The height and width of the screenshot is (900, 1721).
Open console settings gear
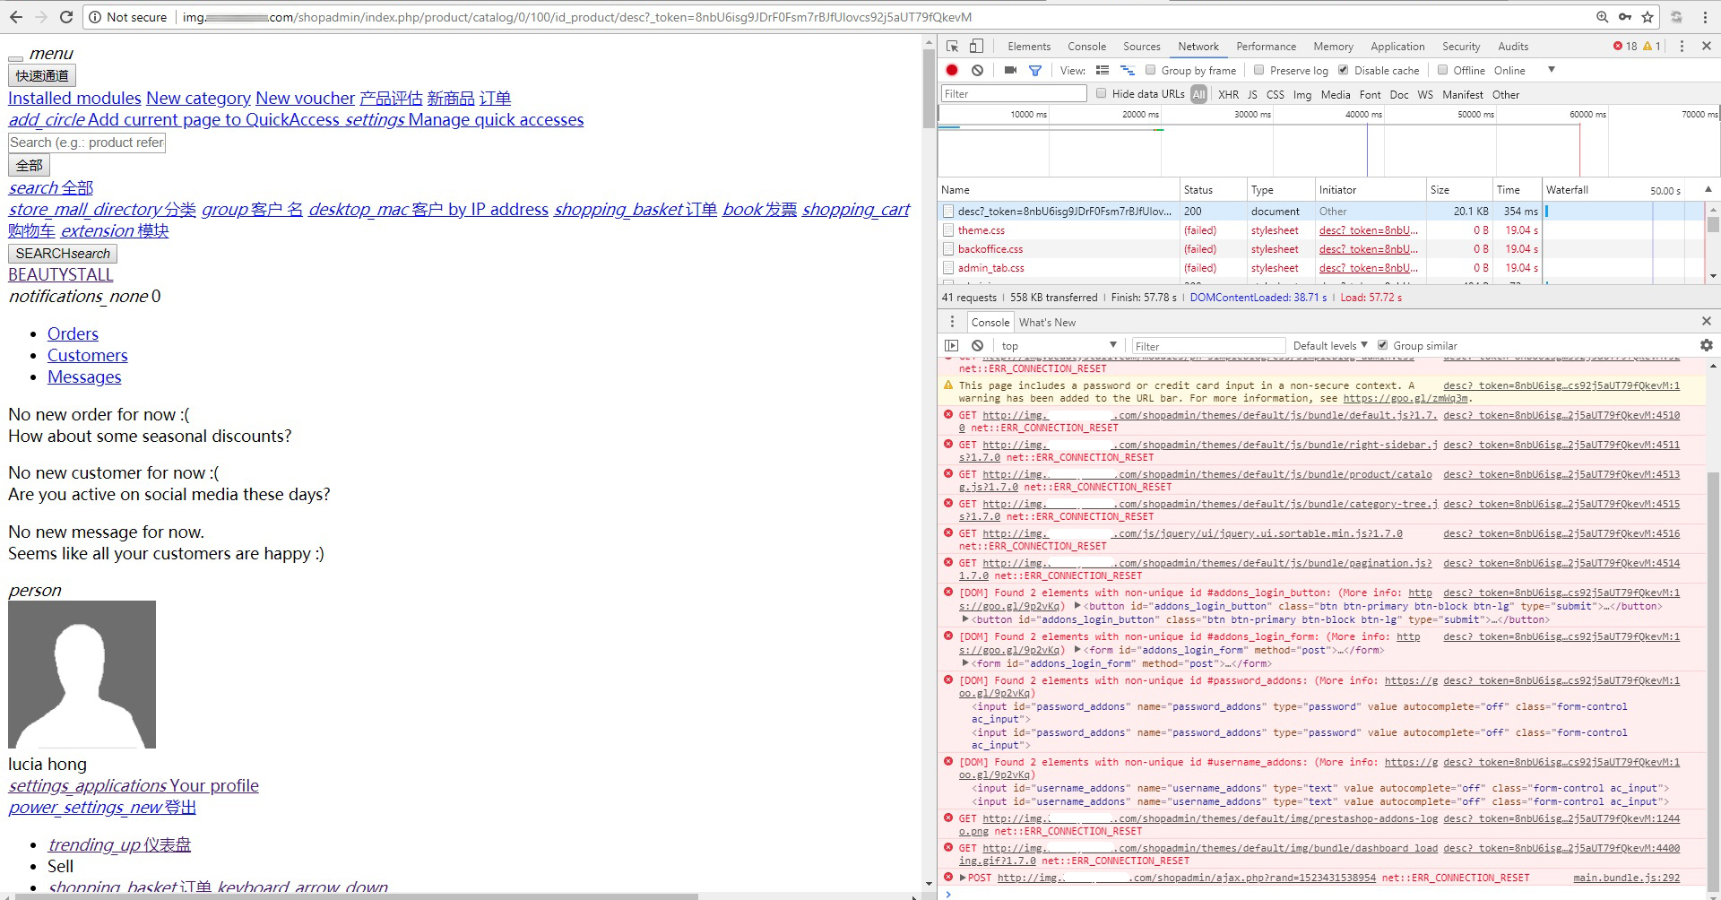[x=1706, y=345]
